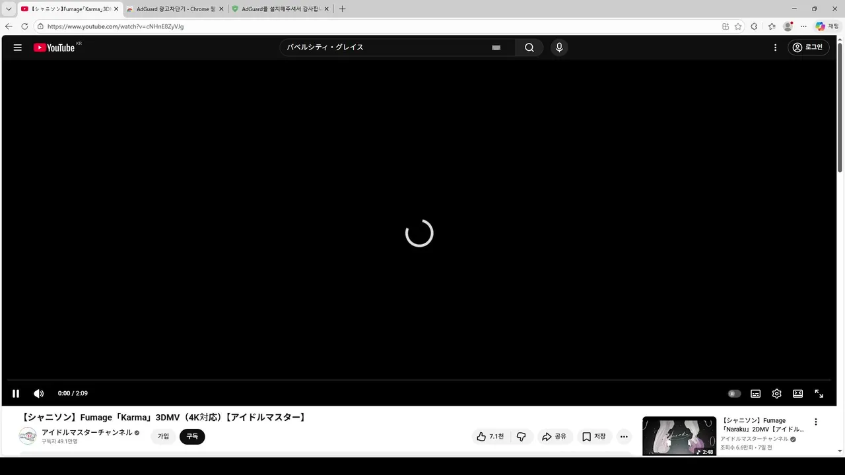Close the Fumage Karma YouTube tab
Image resolution: width=845 pixels, height=475 pixels.
tap(116, 9)
